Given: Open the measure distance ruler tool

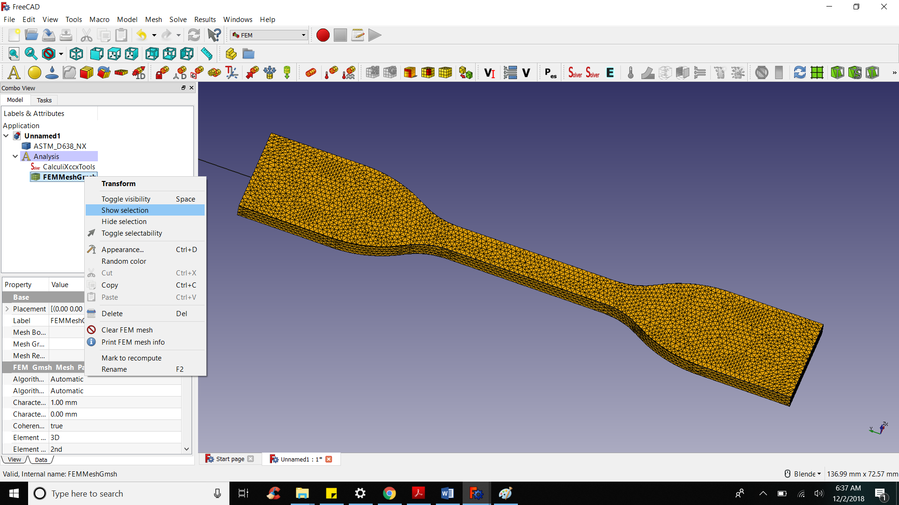Looking at the screenshot, I should click(206, 54).
